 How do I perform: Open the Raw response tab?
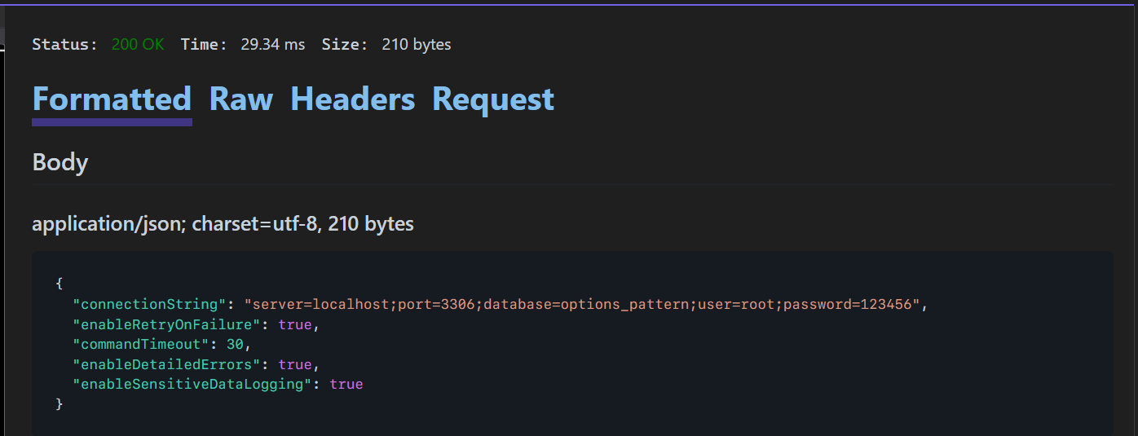[240, 99]
